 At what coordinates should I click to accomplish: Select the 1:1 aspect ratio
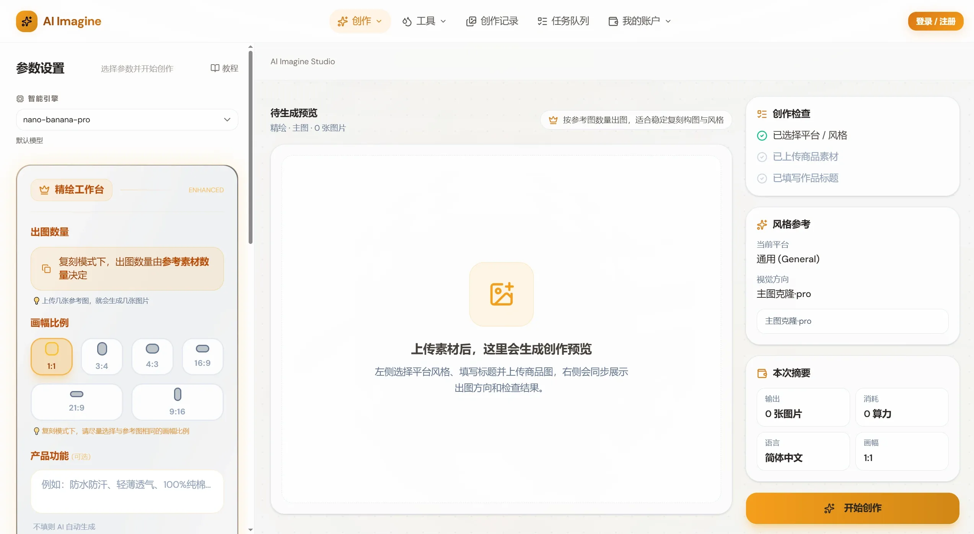coord(52,356)
